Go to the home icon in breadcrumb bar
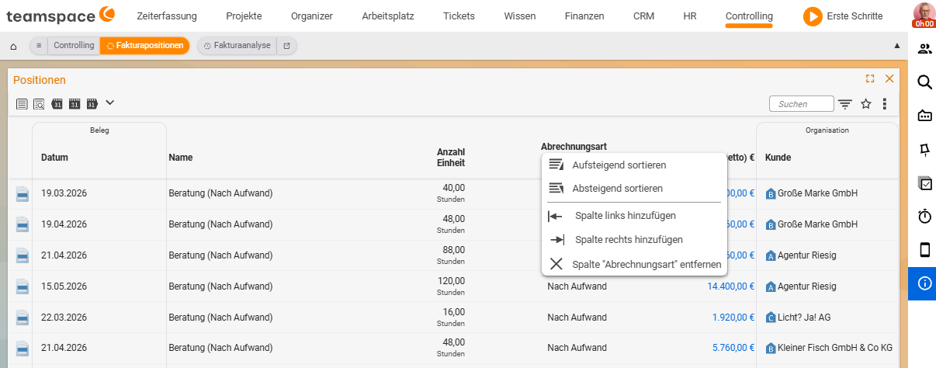Screen dimensions: 936x368 click(x=13, y=47)
